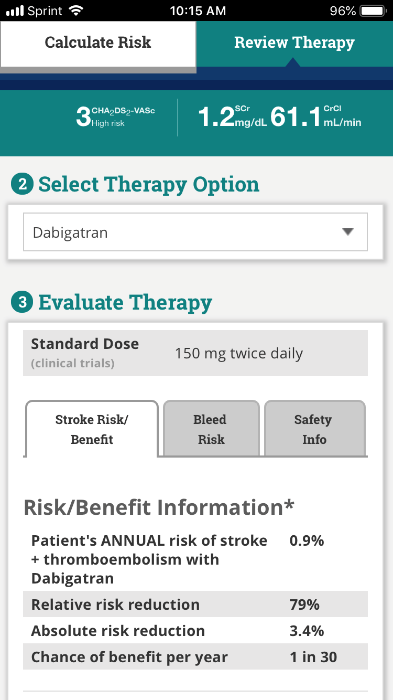The width and height of the screenshot is (393, 700).
Task: Tap the Relative risk reduction row
Action: point(195,604)
